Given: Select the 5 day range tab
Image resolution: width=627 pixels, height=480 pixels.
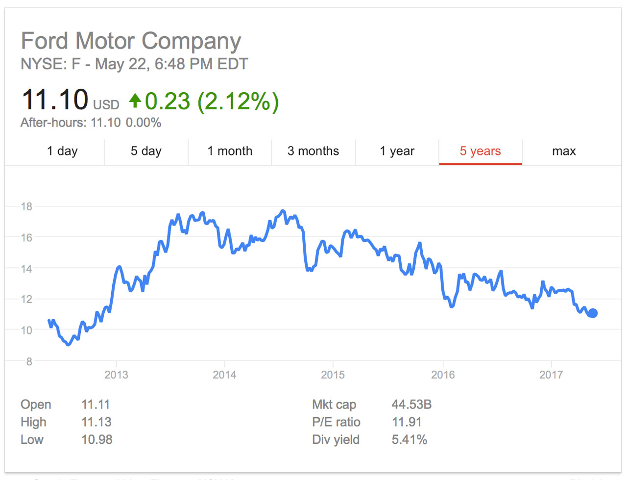Looking at the screenshot, I should coord(146,151).
